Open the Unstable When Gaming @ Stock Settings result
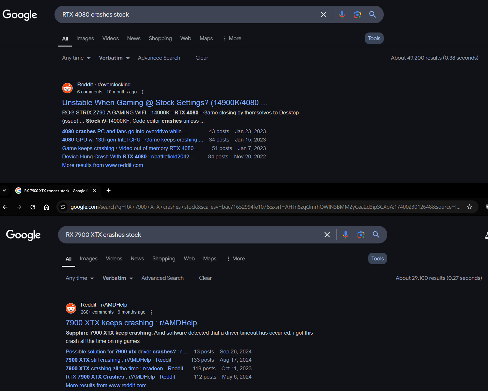Screen dimensions: 488x391 [x=164, y=103]
